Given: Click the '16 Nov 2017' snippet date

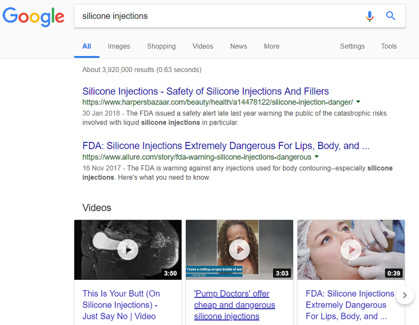Looking at the screenshot, I should (102, 168).
